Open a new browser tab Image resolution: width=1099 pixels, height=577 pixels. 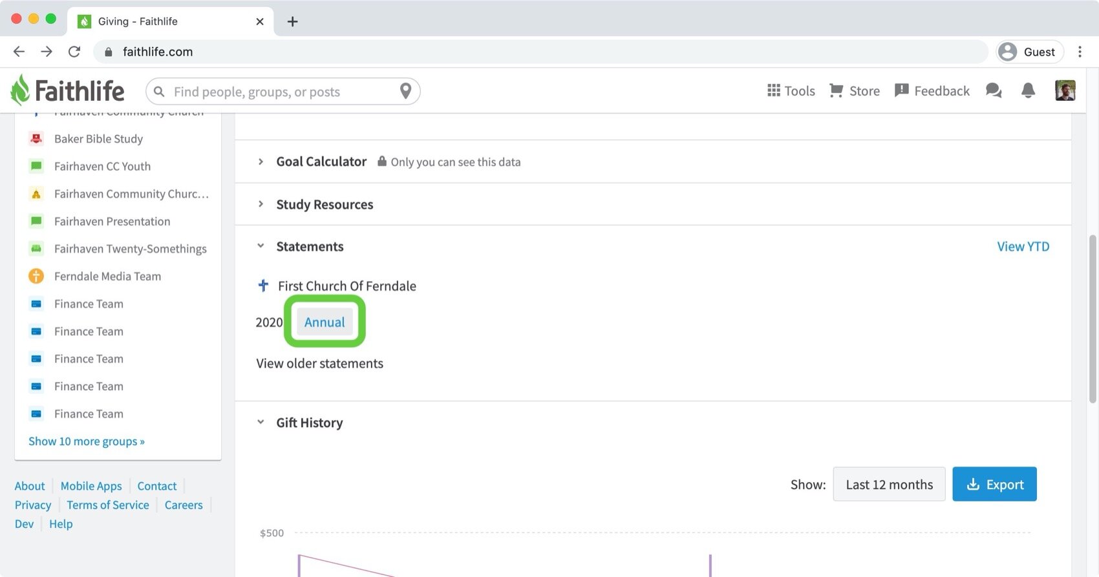(292, 21)
